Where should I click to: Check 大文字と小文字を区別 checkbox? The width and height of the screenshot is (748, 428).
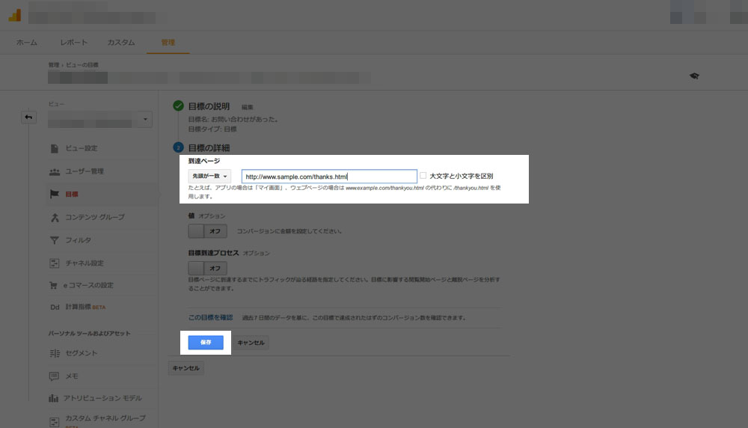point(423,176)
